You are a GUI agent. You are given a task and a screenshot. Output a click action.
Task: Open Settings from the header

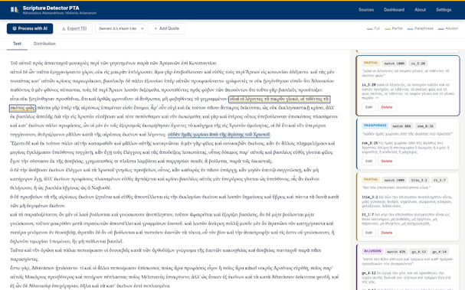(x=444, y=10)
